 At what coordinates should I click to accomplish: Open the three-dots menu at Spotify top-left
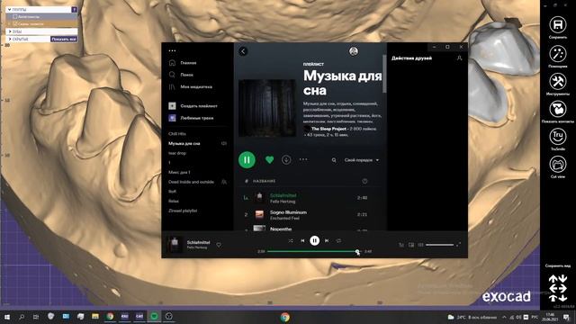click(x=172, y=50)
